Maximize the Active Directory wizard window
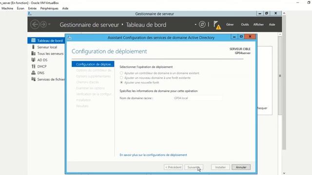This screenshot has height=175, width=312. coord(241,37)
